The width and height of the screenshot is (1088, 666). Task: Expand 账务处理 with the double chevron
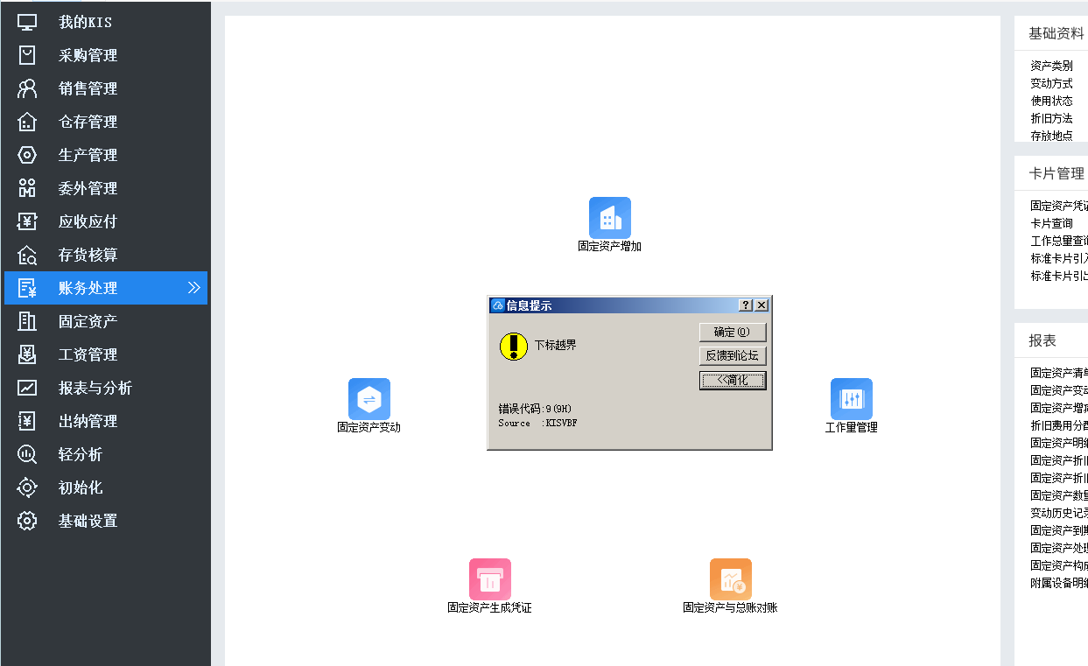click(193, 288)
